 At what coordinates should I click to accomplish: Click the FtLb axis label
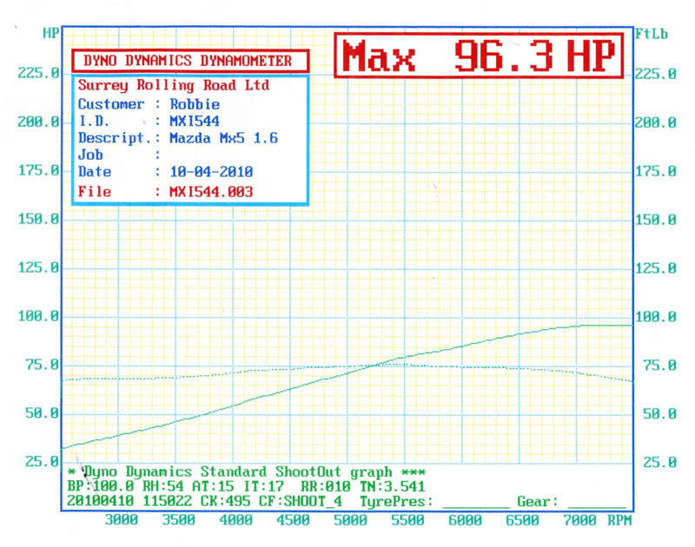tap(651, 34)
